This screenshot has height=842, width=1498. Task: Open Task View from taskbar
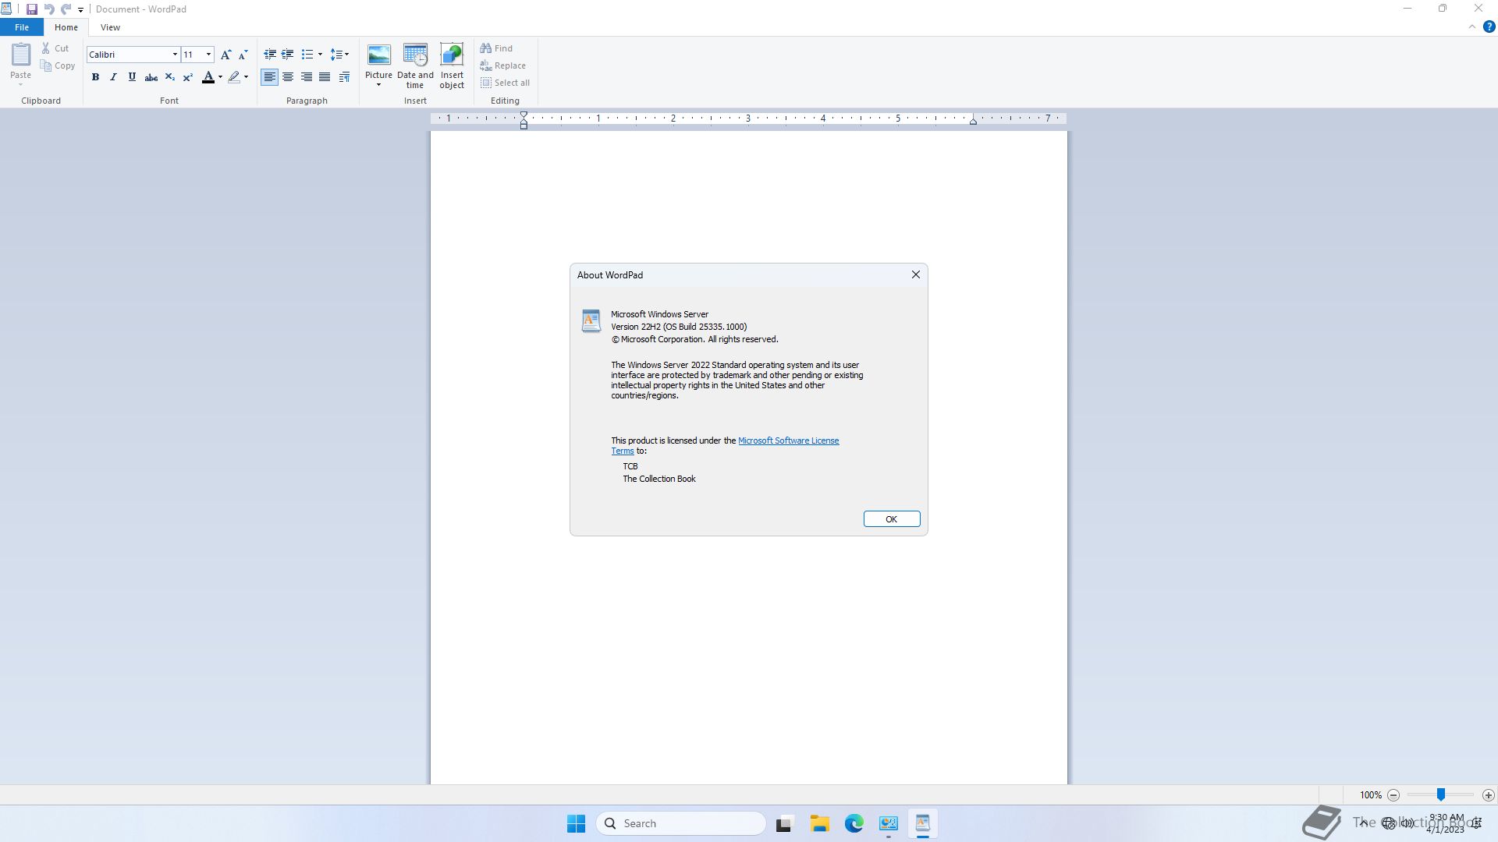coord(784,824)
